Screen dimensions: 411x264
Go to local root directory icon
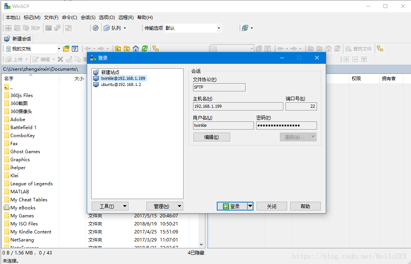[x=127, y=49]
